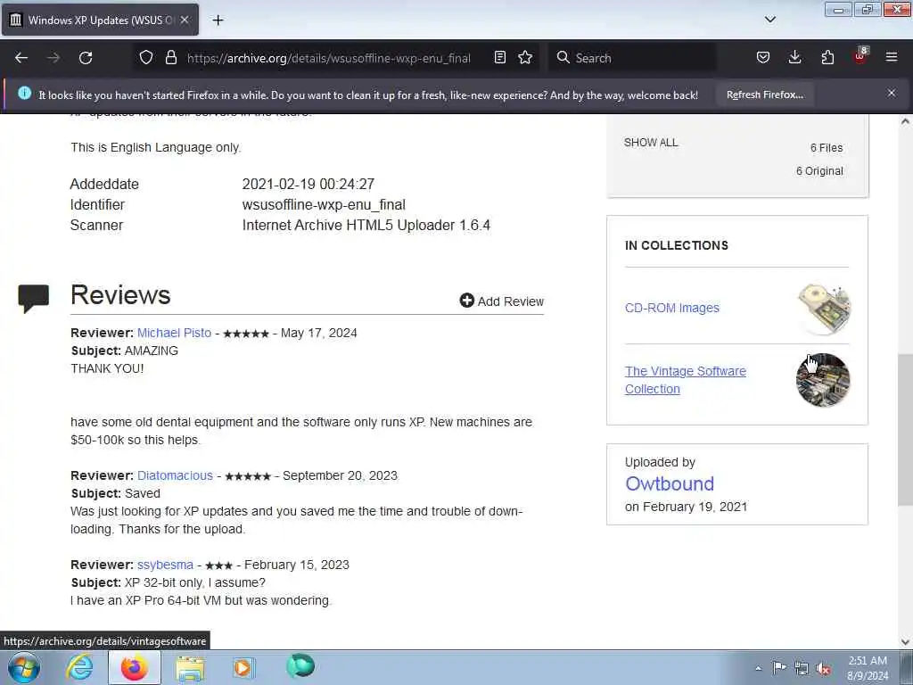
Task: Click the 'Internet Archive HTML5 Uploader 1.6.4' text
Action: click(x=366, y=226)
